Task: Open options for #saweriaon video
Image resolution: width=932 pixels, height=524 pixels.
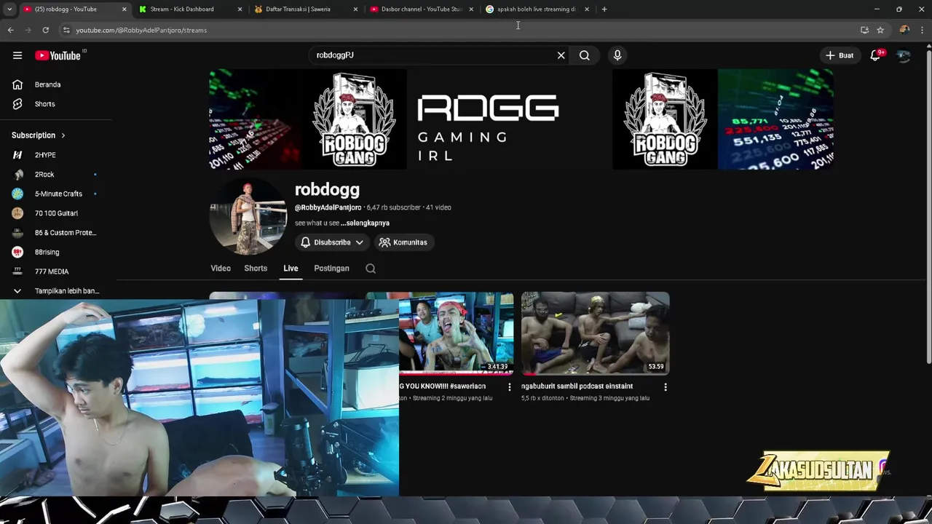Action: point(510,387)
